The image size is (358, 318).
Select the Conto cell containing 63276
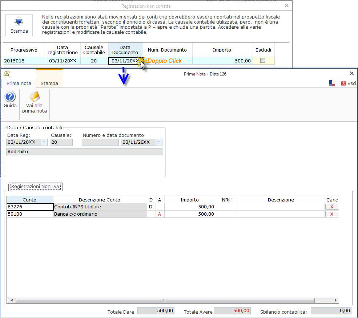[29, 207]
